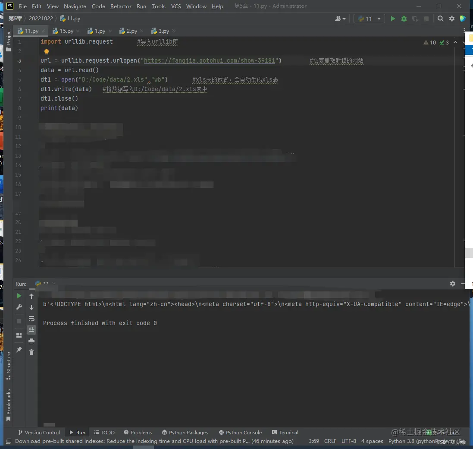The width and height of the screenshot is (473, 449).
Task: Open the Tools menu
Action: (x=158, y=6)
